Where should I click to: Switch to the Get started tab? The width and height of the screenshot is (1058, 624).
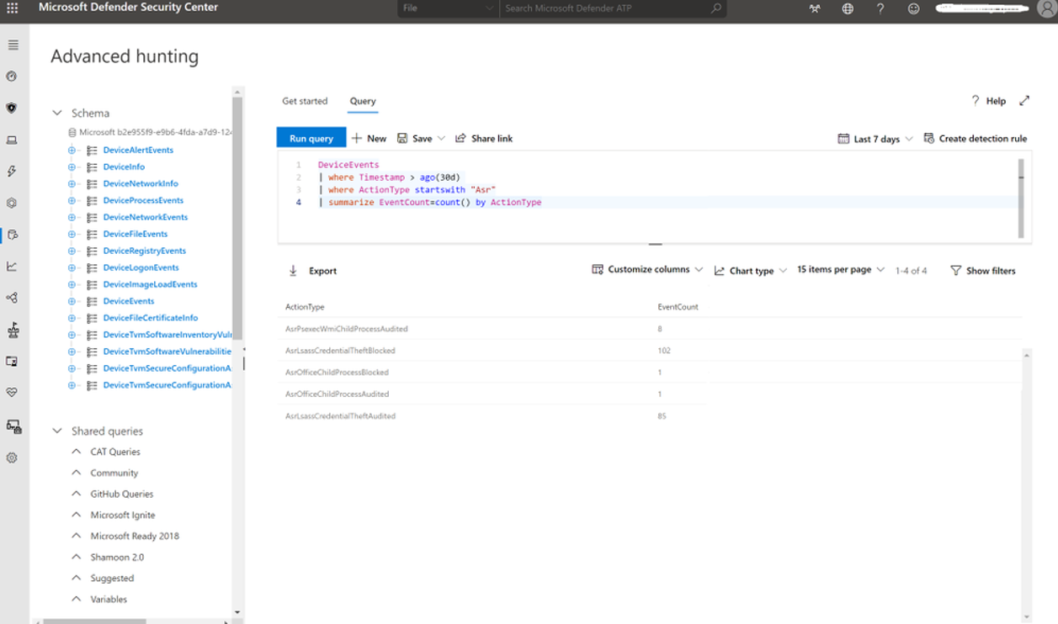pos(305,101)
